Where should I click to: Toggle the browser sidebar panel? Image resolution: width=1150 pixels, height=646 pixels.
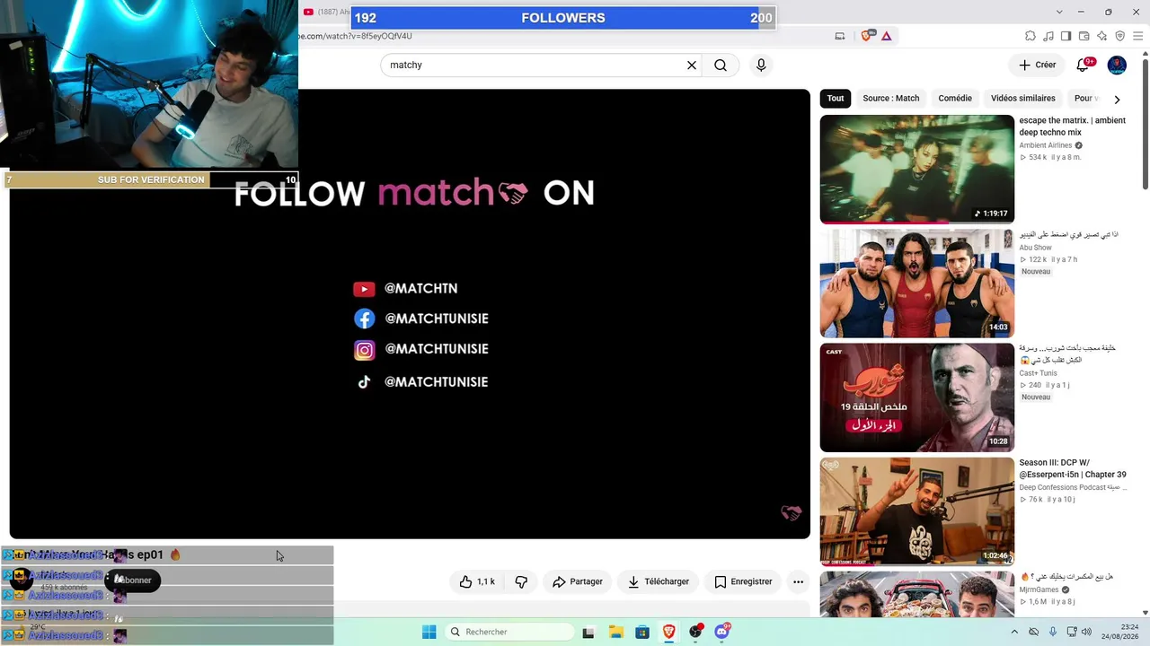tap(1066, 36)
